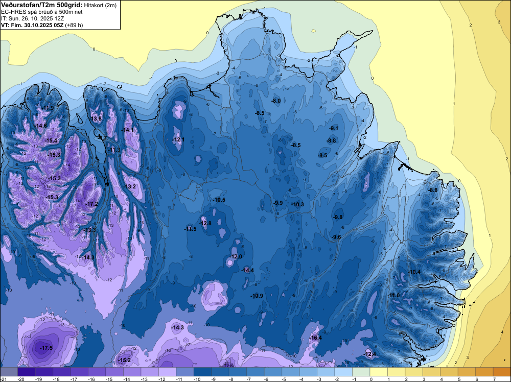Click the -13.2 temperature value
The height and width of the screenshot is (382, 511).
130,186
